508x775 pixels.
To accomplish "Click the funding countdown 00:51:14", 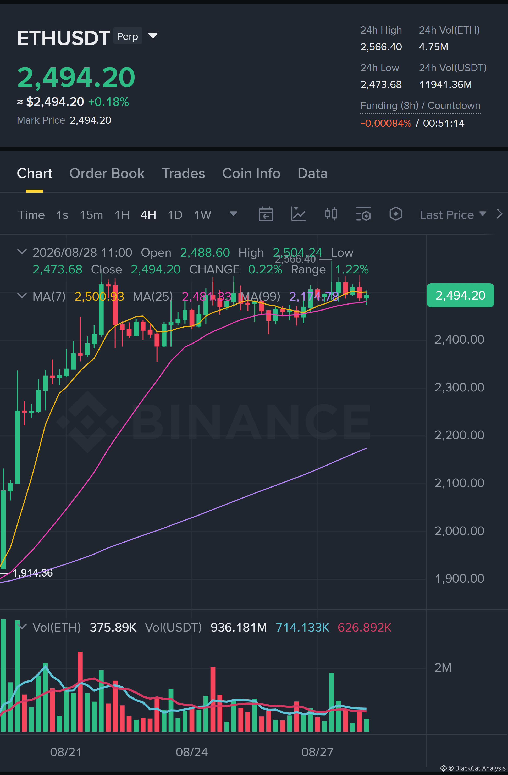I will tap(444, 123).
